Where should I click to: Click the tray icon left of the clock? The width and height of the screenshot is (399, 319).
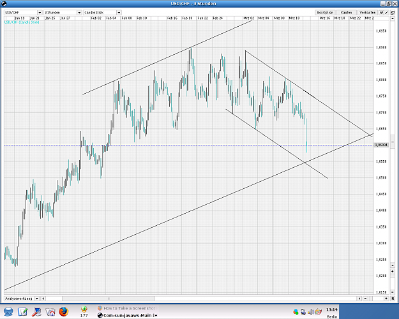tap(319, 311)
